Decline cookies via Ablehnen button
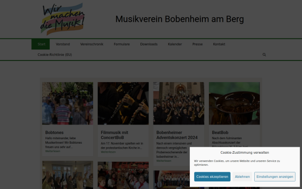 coord(242,177)
